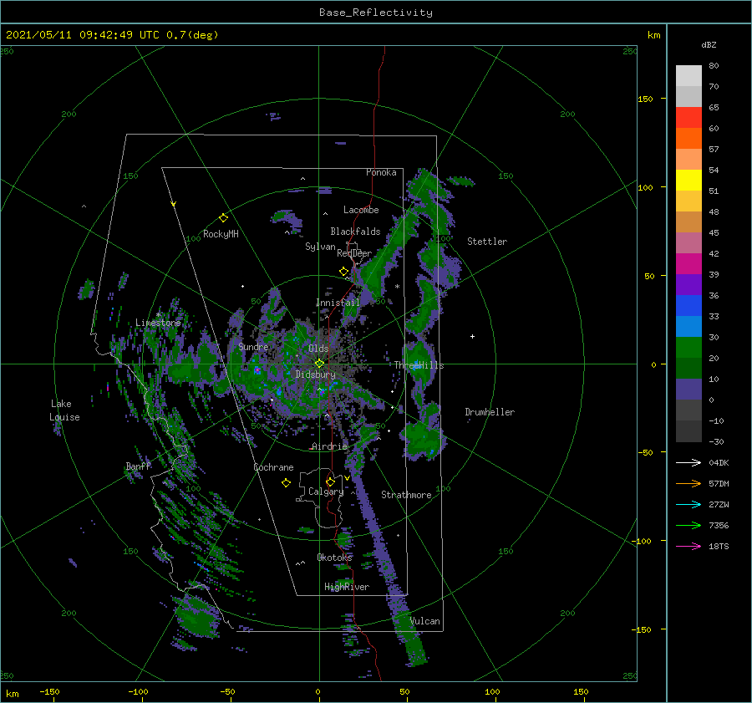Pick the slate purple 0-10 dBZ color band
The image size is (752, 703).
coord(688,390)
